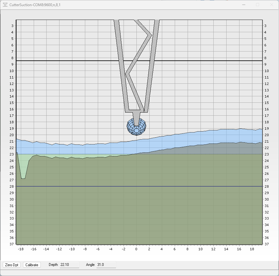Image resolution: width=279 pixels, height=276 pixels.
Task: Click the 'Angle' label text
Action: [x=90, y=265]
